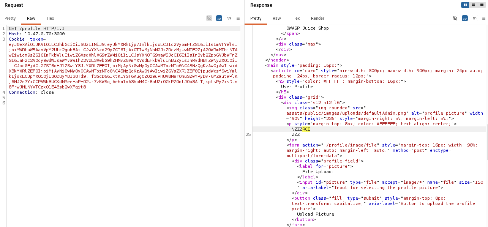Switch Request view to Pretty tab
Viewport: 488px width, 227px height.
10,18
